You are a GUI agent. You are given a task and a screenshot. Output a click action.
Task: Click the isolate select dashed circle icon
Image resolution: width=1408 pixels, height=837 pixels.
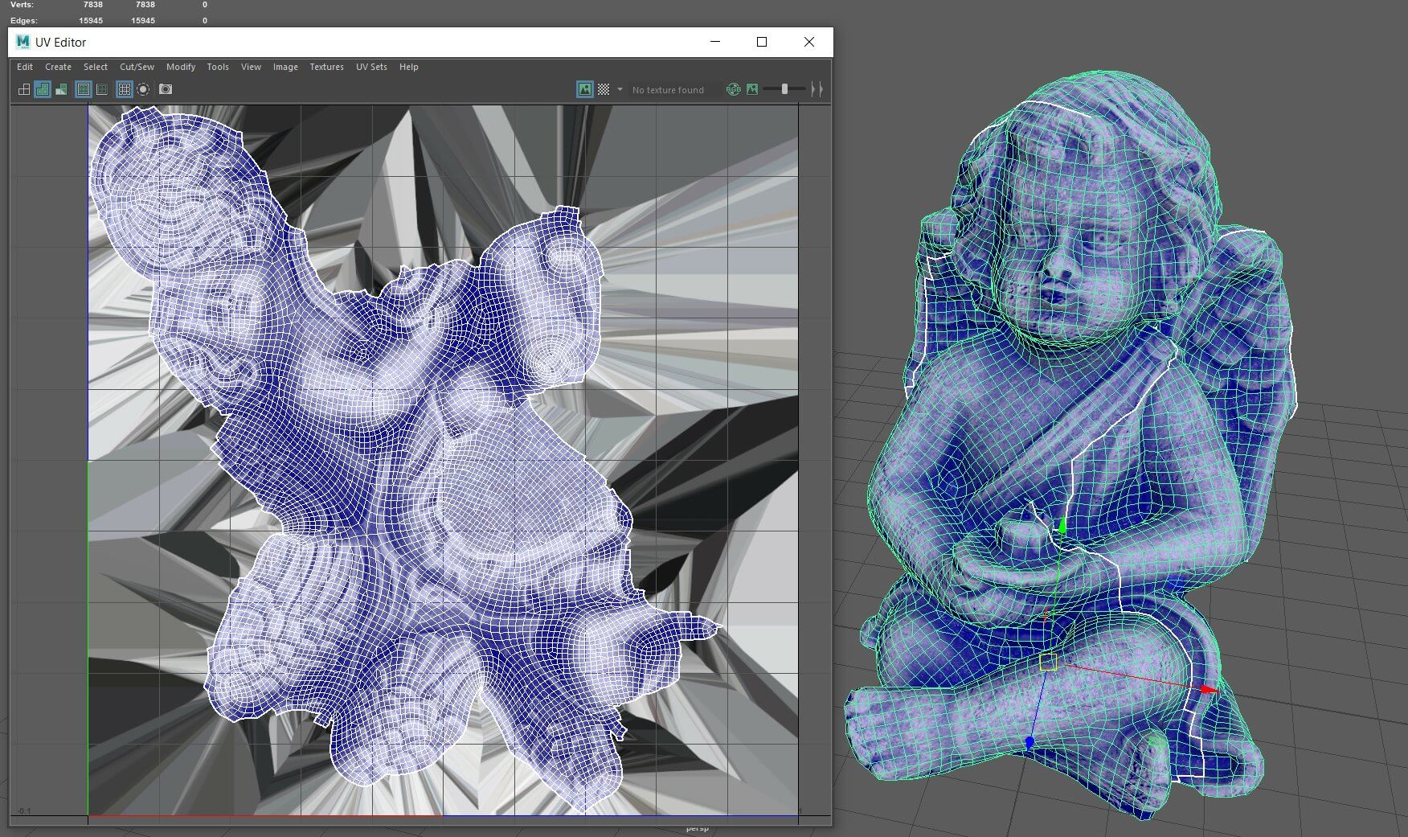[x=143, y=89]
